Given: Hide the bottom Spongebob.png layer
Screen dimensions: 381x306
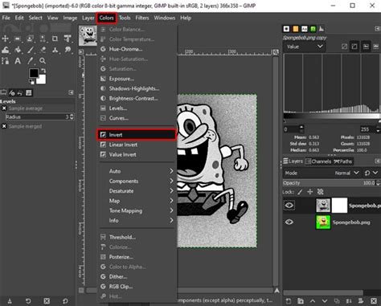Looking at the screenshot, I should click(x=289, y=222).
